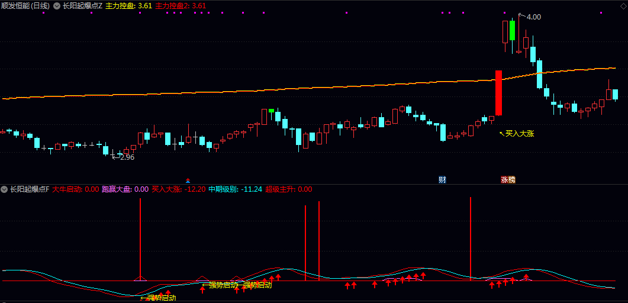628x303 pixels.
Task: Open the dropdown beside 长阳起爆点F indicator
Action: coord(4,189)
